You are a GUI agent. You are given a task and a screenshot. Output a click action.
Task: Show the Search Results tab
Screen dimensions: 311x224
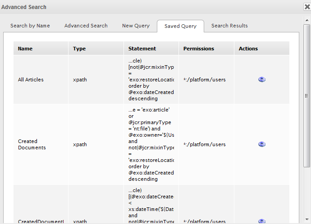[229, 26]
